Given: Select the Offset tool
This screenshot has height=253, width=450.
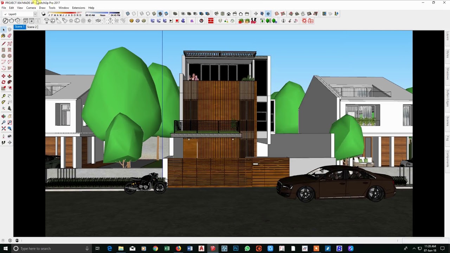Looking at the screenshot, I should (9, 88).
